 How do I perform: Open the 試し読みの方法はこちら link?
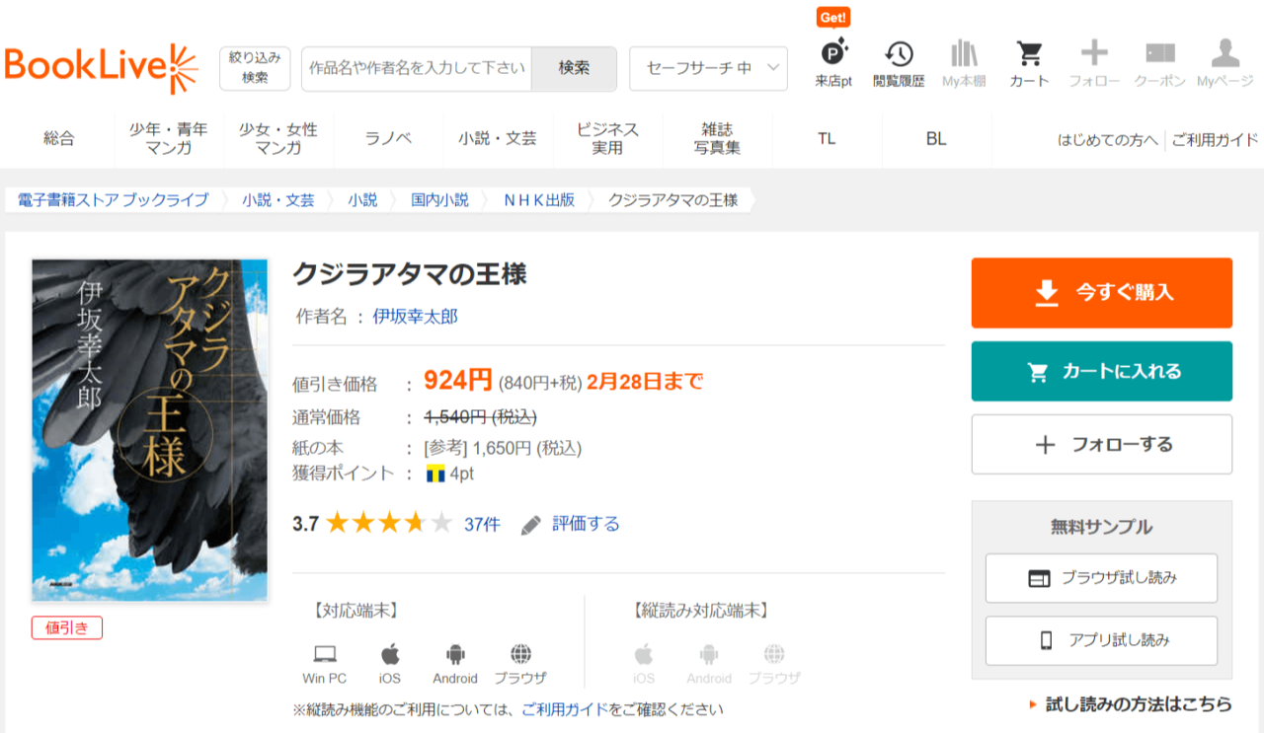pyautogui.click(x=1139, y=704)
